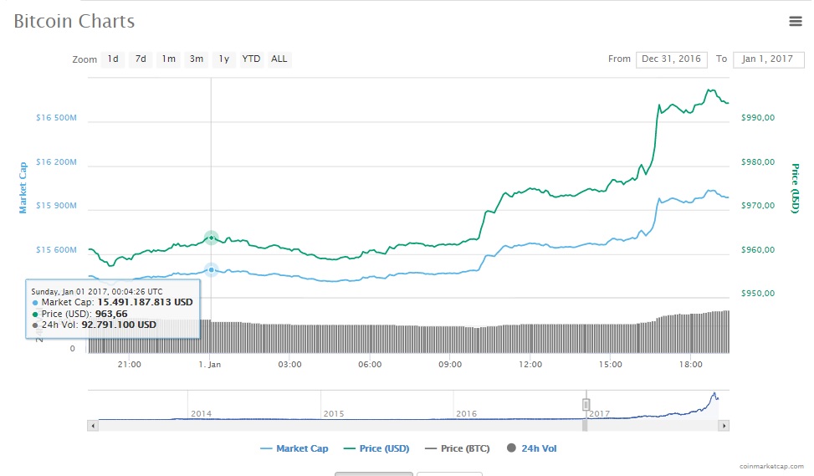Open the chart hamburger context menu
Screen dimensions: 814x476
coord(796,21)
